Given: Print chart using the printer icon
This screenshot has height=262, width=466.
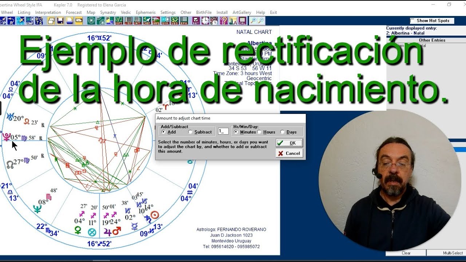Looking at the screenshot, I should click(70, 20).
